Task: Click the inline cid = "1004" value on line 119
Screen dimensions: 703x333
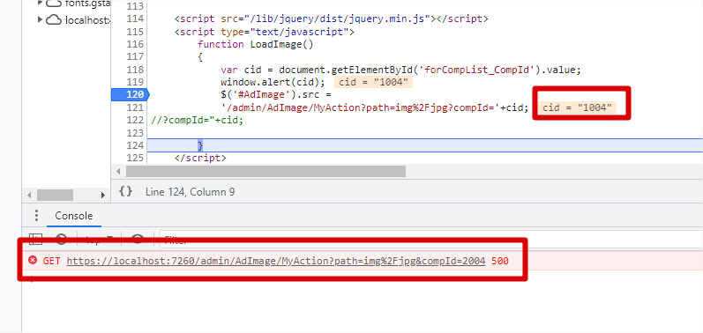Action: tap(373, 82)
